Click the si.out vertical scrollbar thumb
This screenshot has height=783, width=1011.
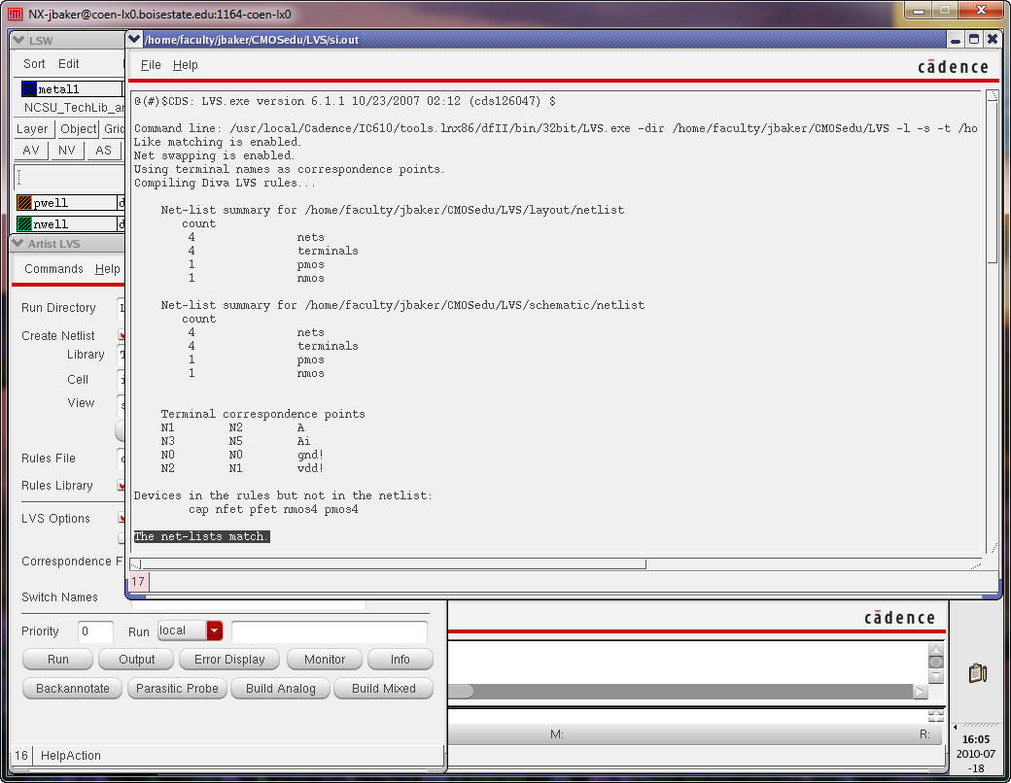[x=993, y=182]
